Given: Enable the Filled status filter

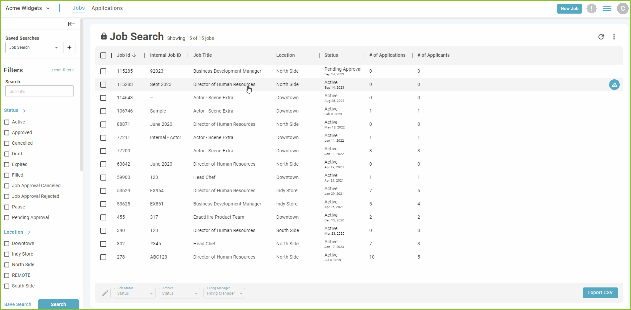Looking at the screenshot, I should pyautogui.click(x=7, y=175).
